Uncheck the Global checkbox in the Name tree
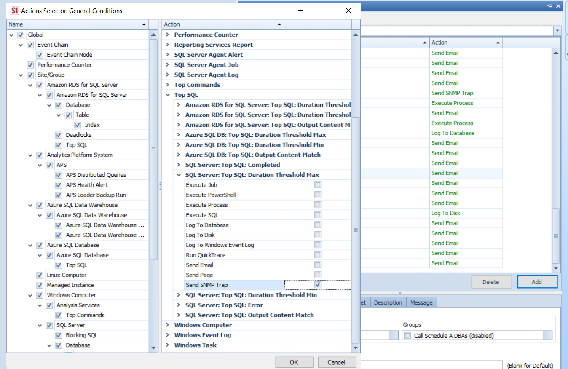This screenshot has height=369, width=568. point(21,35)
